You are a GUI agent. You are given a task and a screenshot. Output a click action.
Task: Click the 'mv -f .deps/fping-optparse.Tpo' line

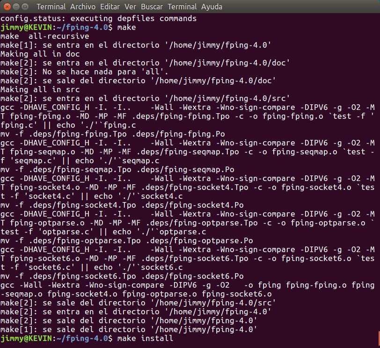point(126,240)
